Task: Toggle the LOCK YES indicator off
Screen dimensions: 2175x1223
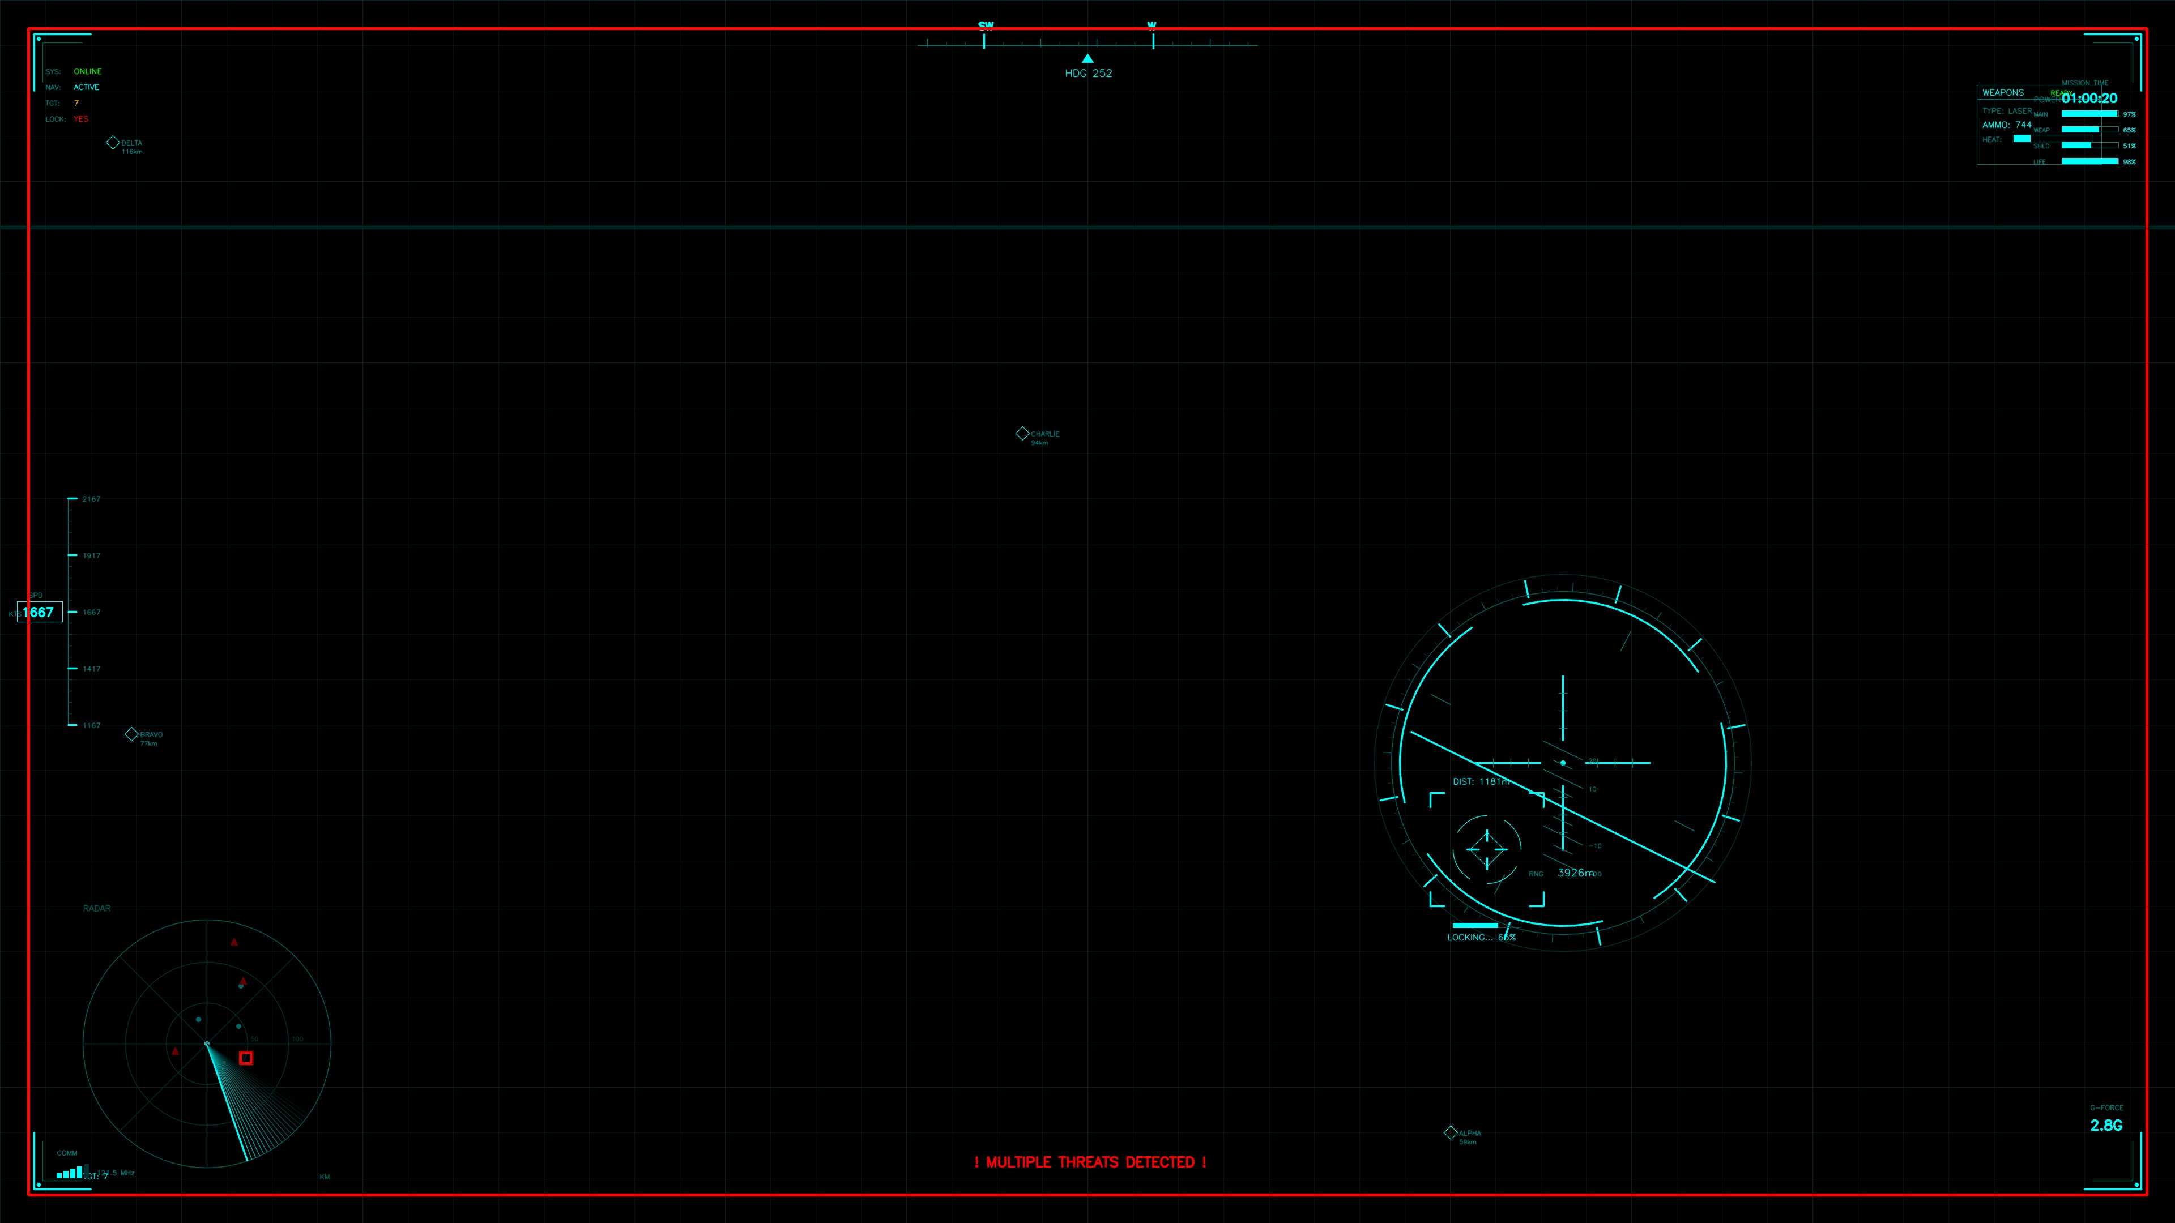Action: point(80,119)
